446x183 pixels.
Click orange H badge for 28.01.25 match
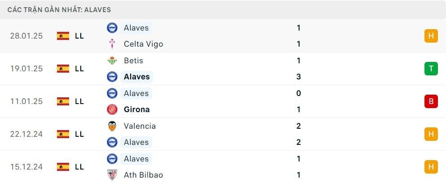pos(431,36)
